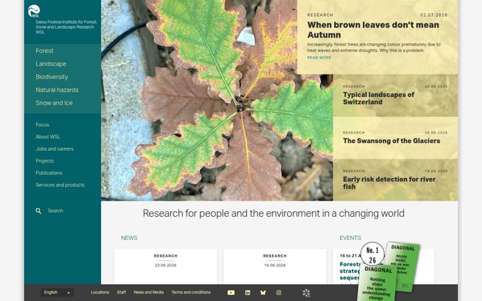
Task: Open the Snow and Ice menu item
Action: tap(54, 103)
